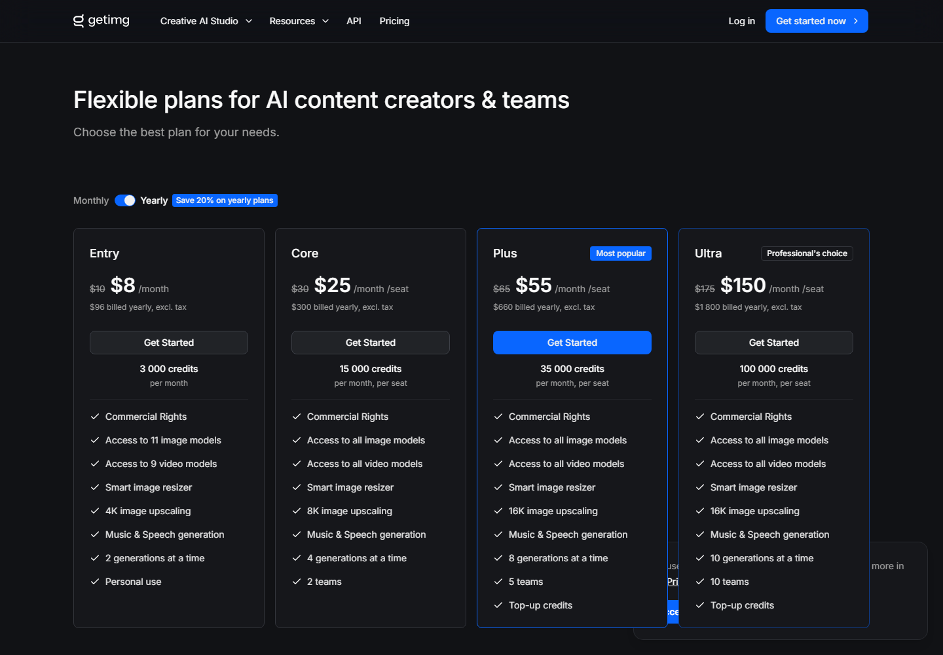This screenshot has width=943, height=655.
Task: Click checkmark beside Access to 9 video models
Action: point(95,464)
